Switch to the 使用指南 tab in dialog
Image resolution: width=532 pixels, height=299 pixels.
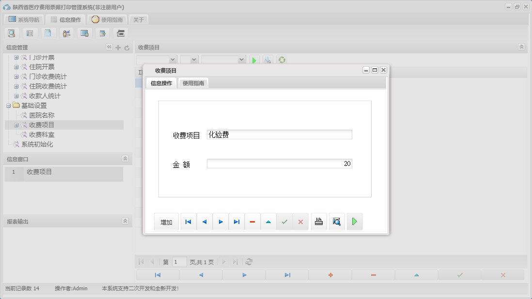tap(193, 83)
